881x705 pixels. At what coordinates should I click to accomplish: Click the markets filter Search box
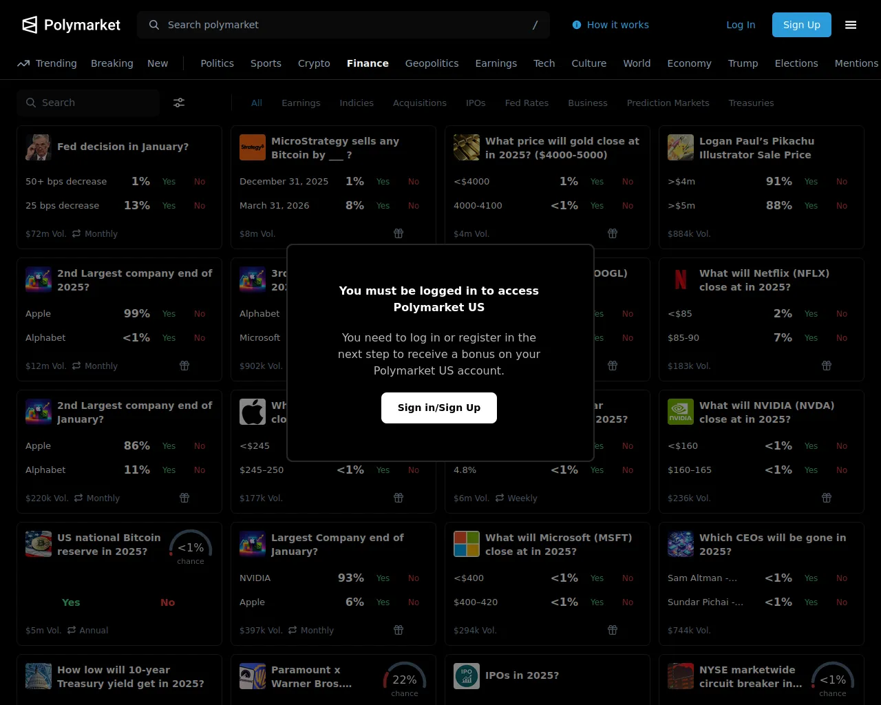tap(88, 103)
